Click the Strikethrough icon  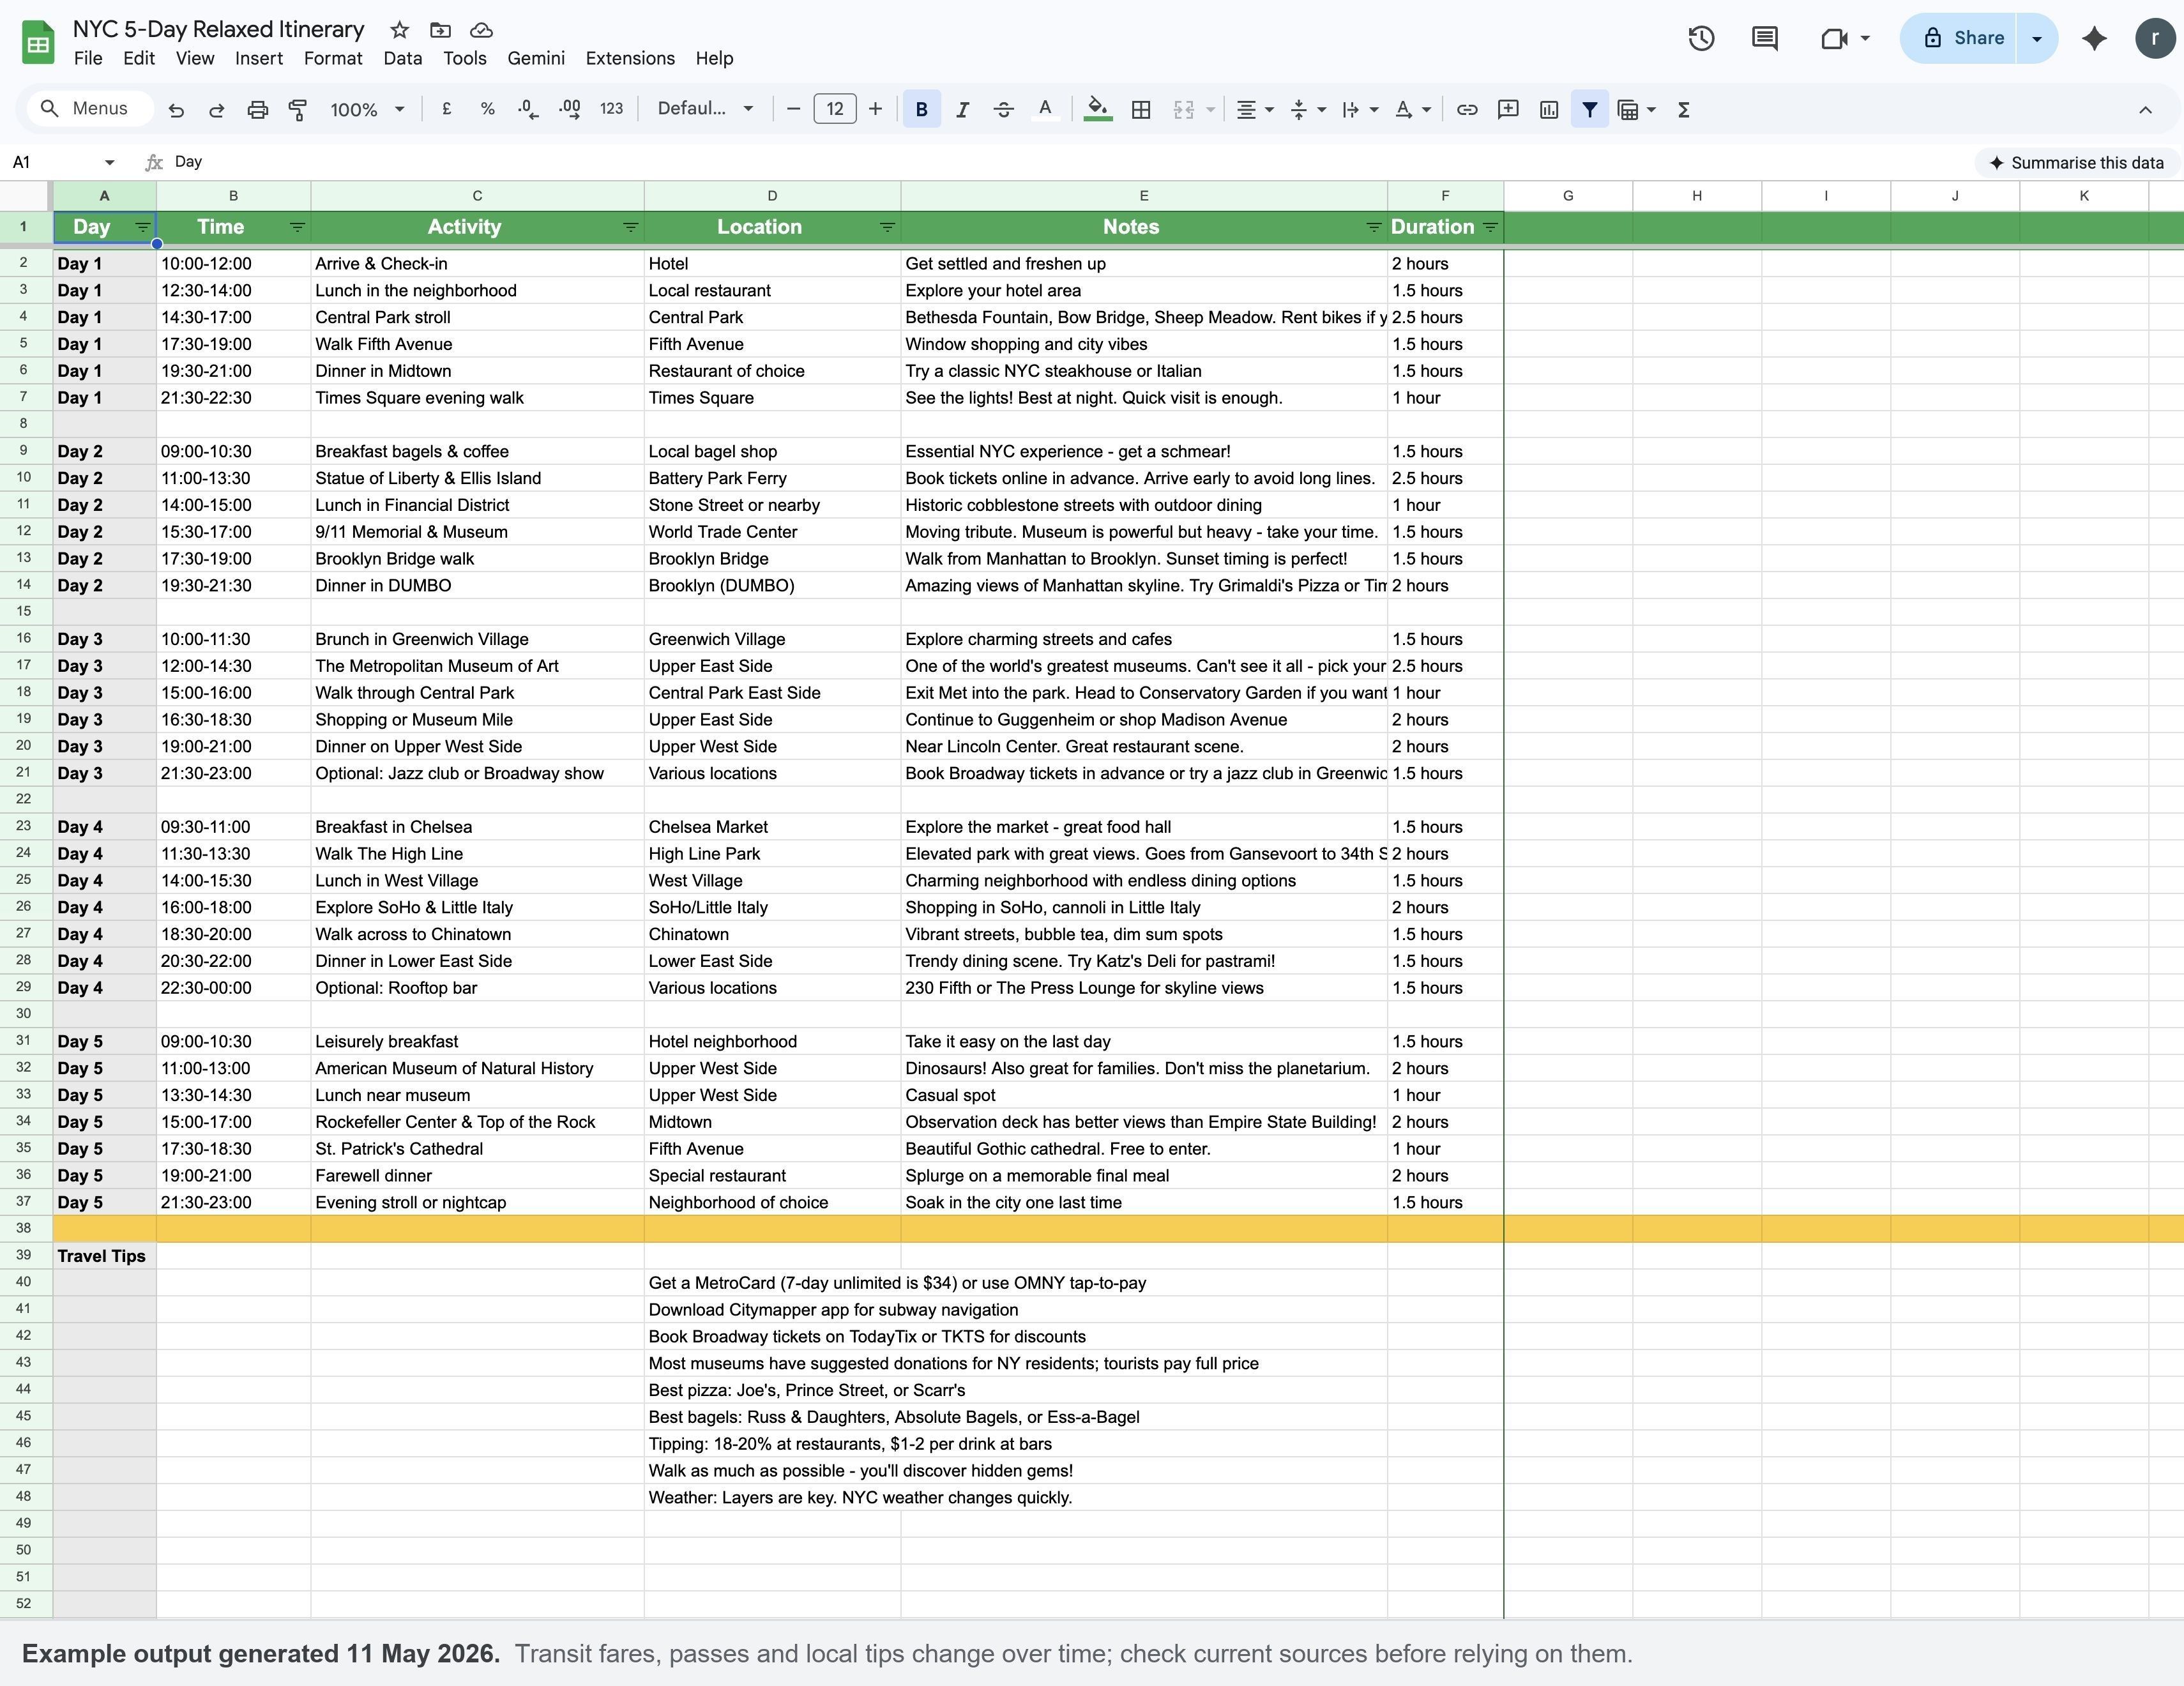point(1004,110)
